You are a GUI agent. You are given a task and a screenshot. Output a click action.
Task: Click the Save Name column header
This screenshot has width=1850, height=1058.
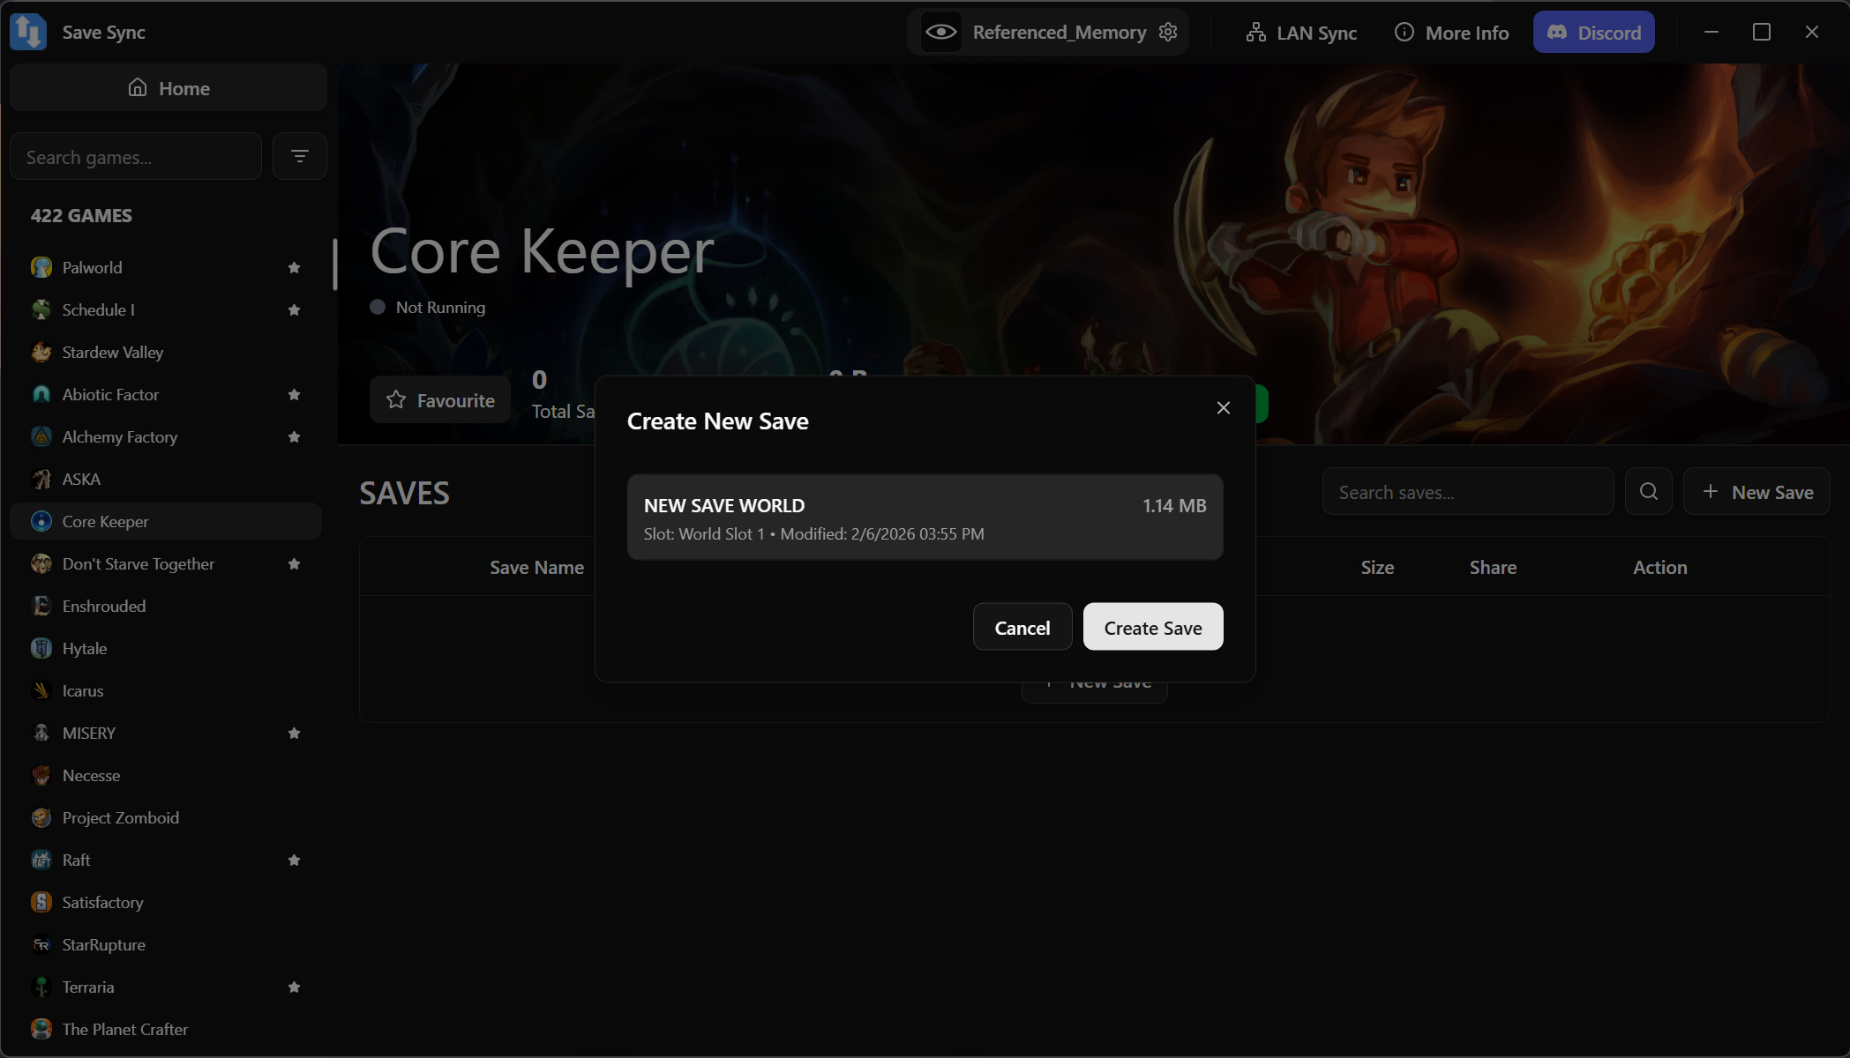pyautogui.click(x=536, y=567)
